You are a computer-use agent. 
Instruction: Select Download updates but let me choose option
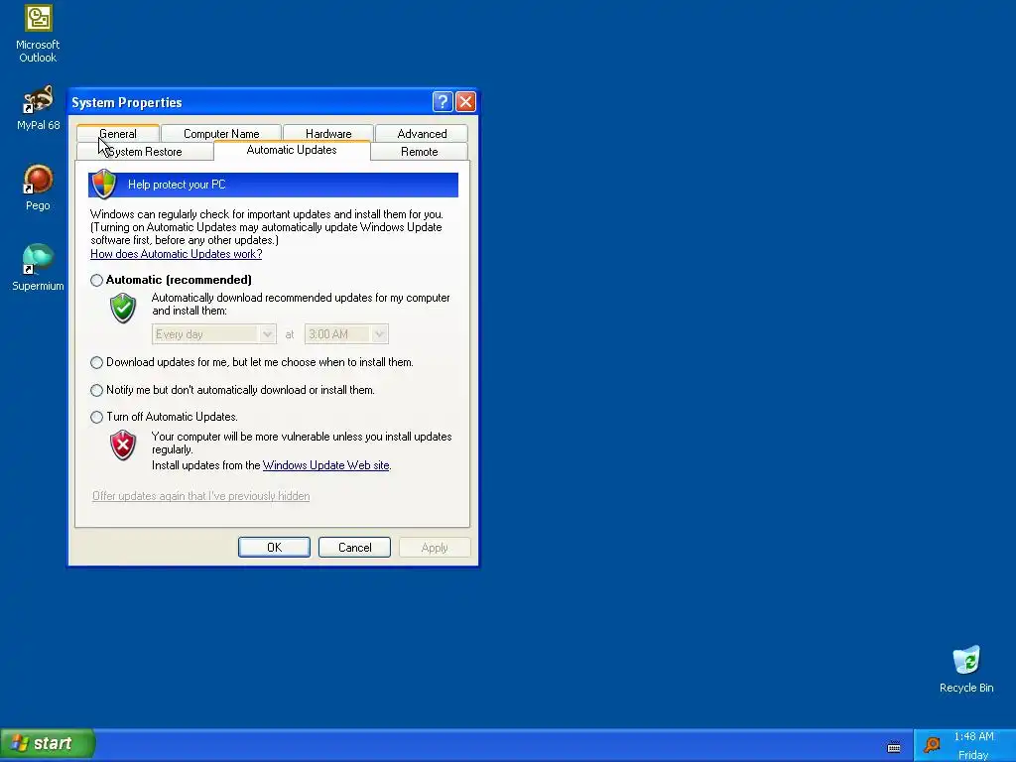pyautogui.click(x=96, y=362)
